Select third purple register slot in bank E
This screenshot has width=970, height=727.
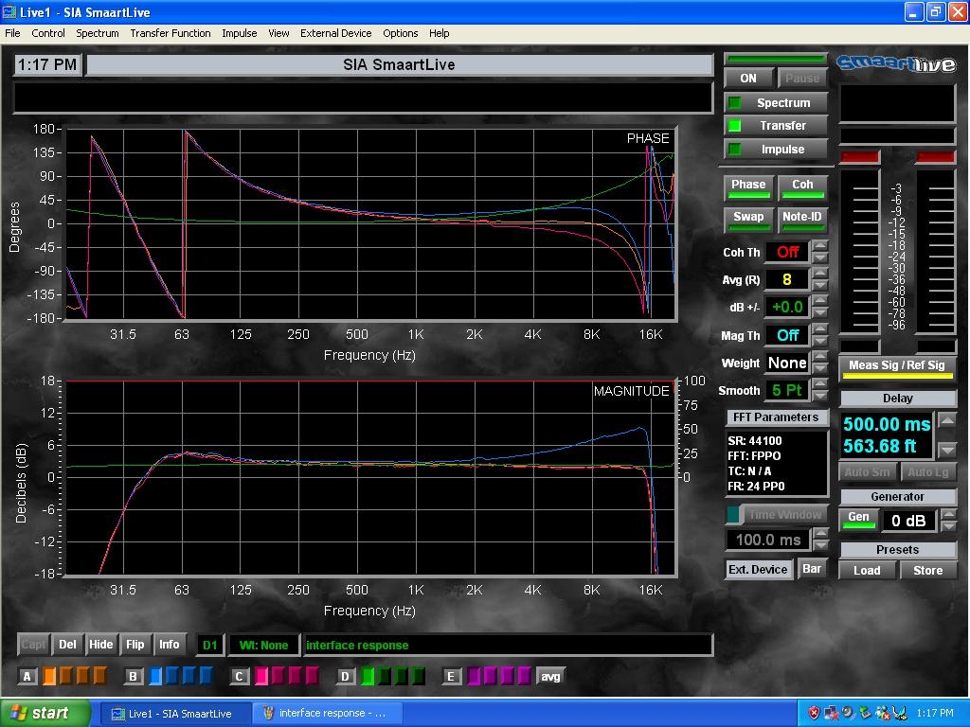click(x=508, y=676)
